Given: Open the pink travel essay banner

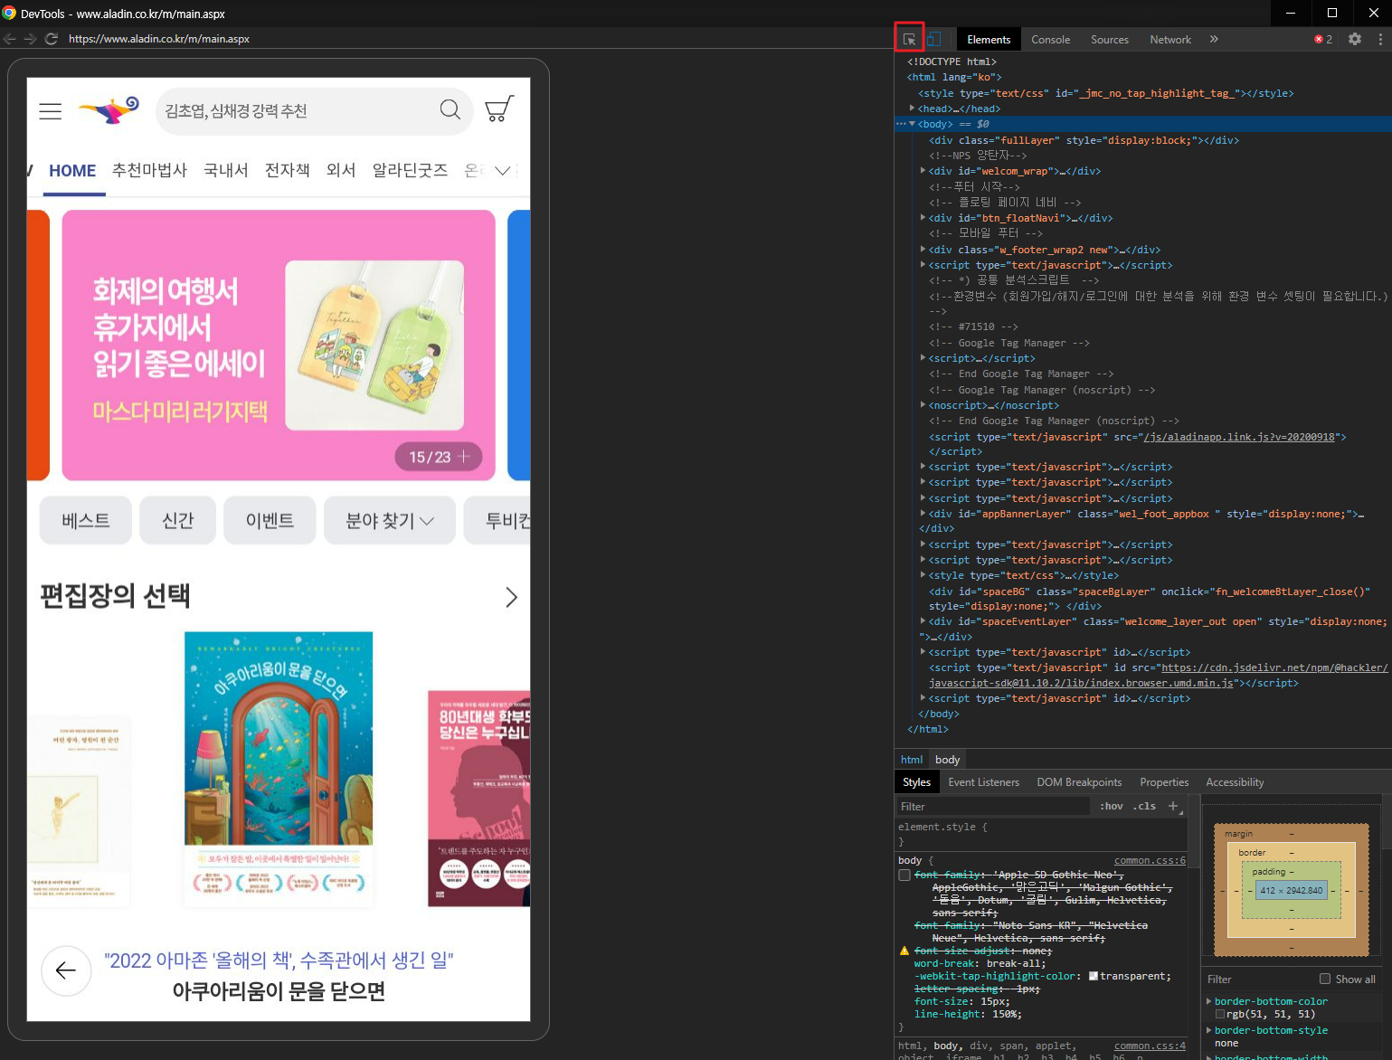Looking at the screenshot, I should point(279,345).
